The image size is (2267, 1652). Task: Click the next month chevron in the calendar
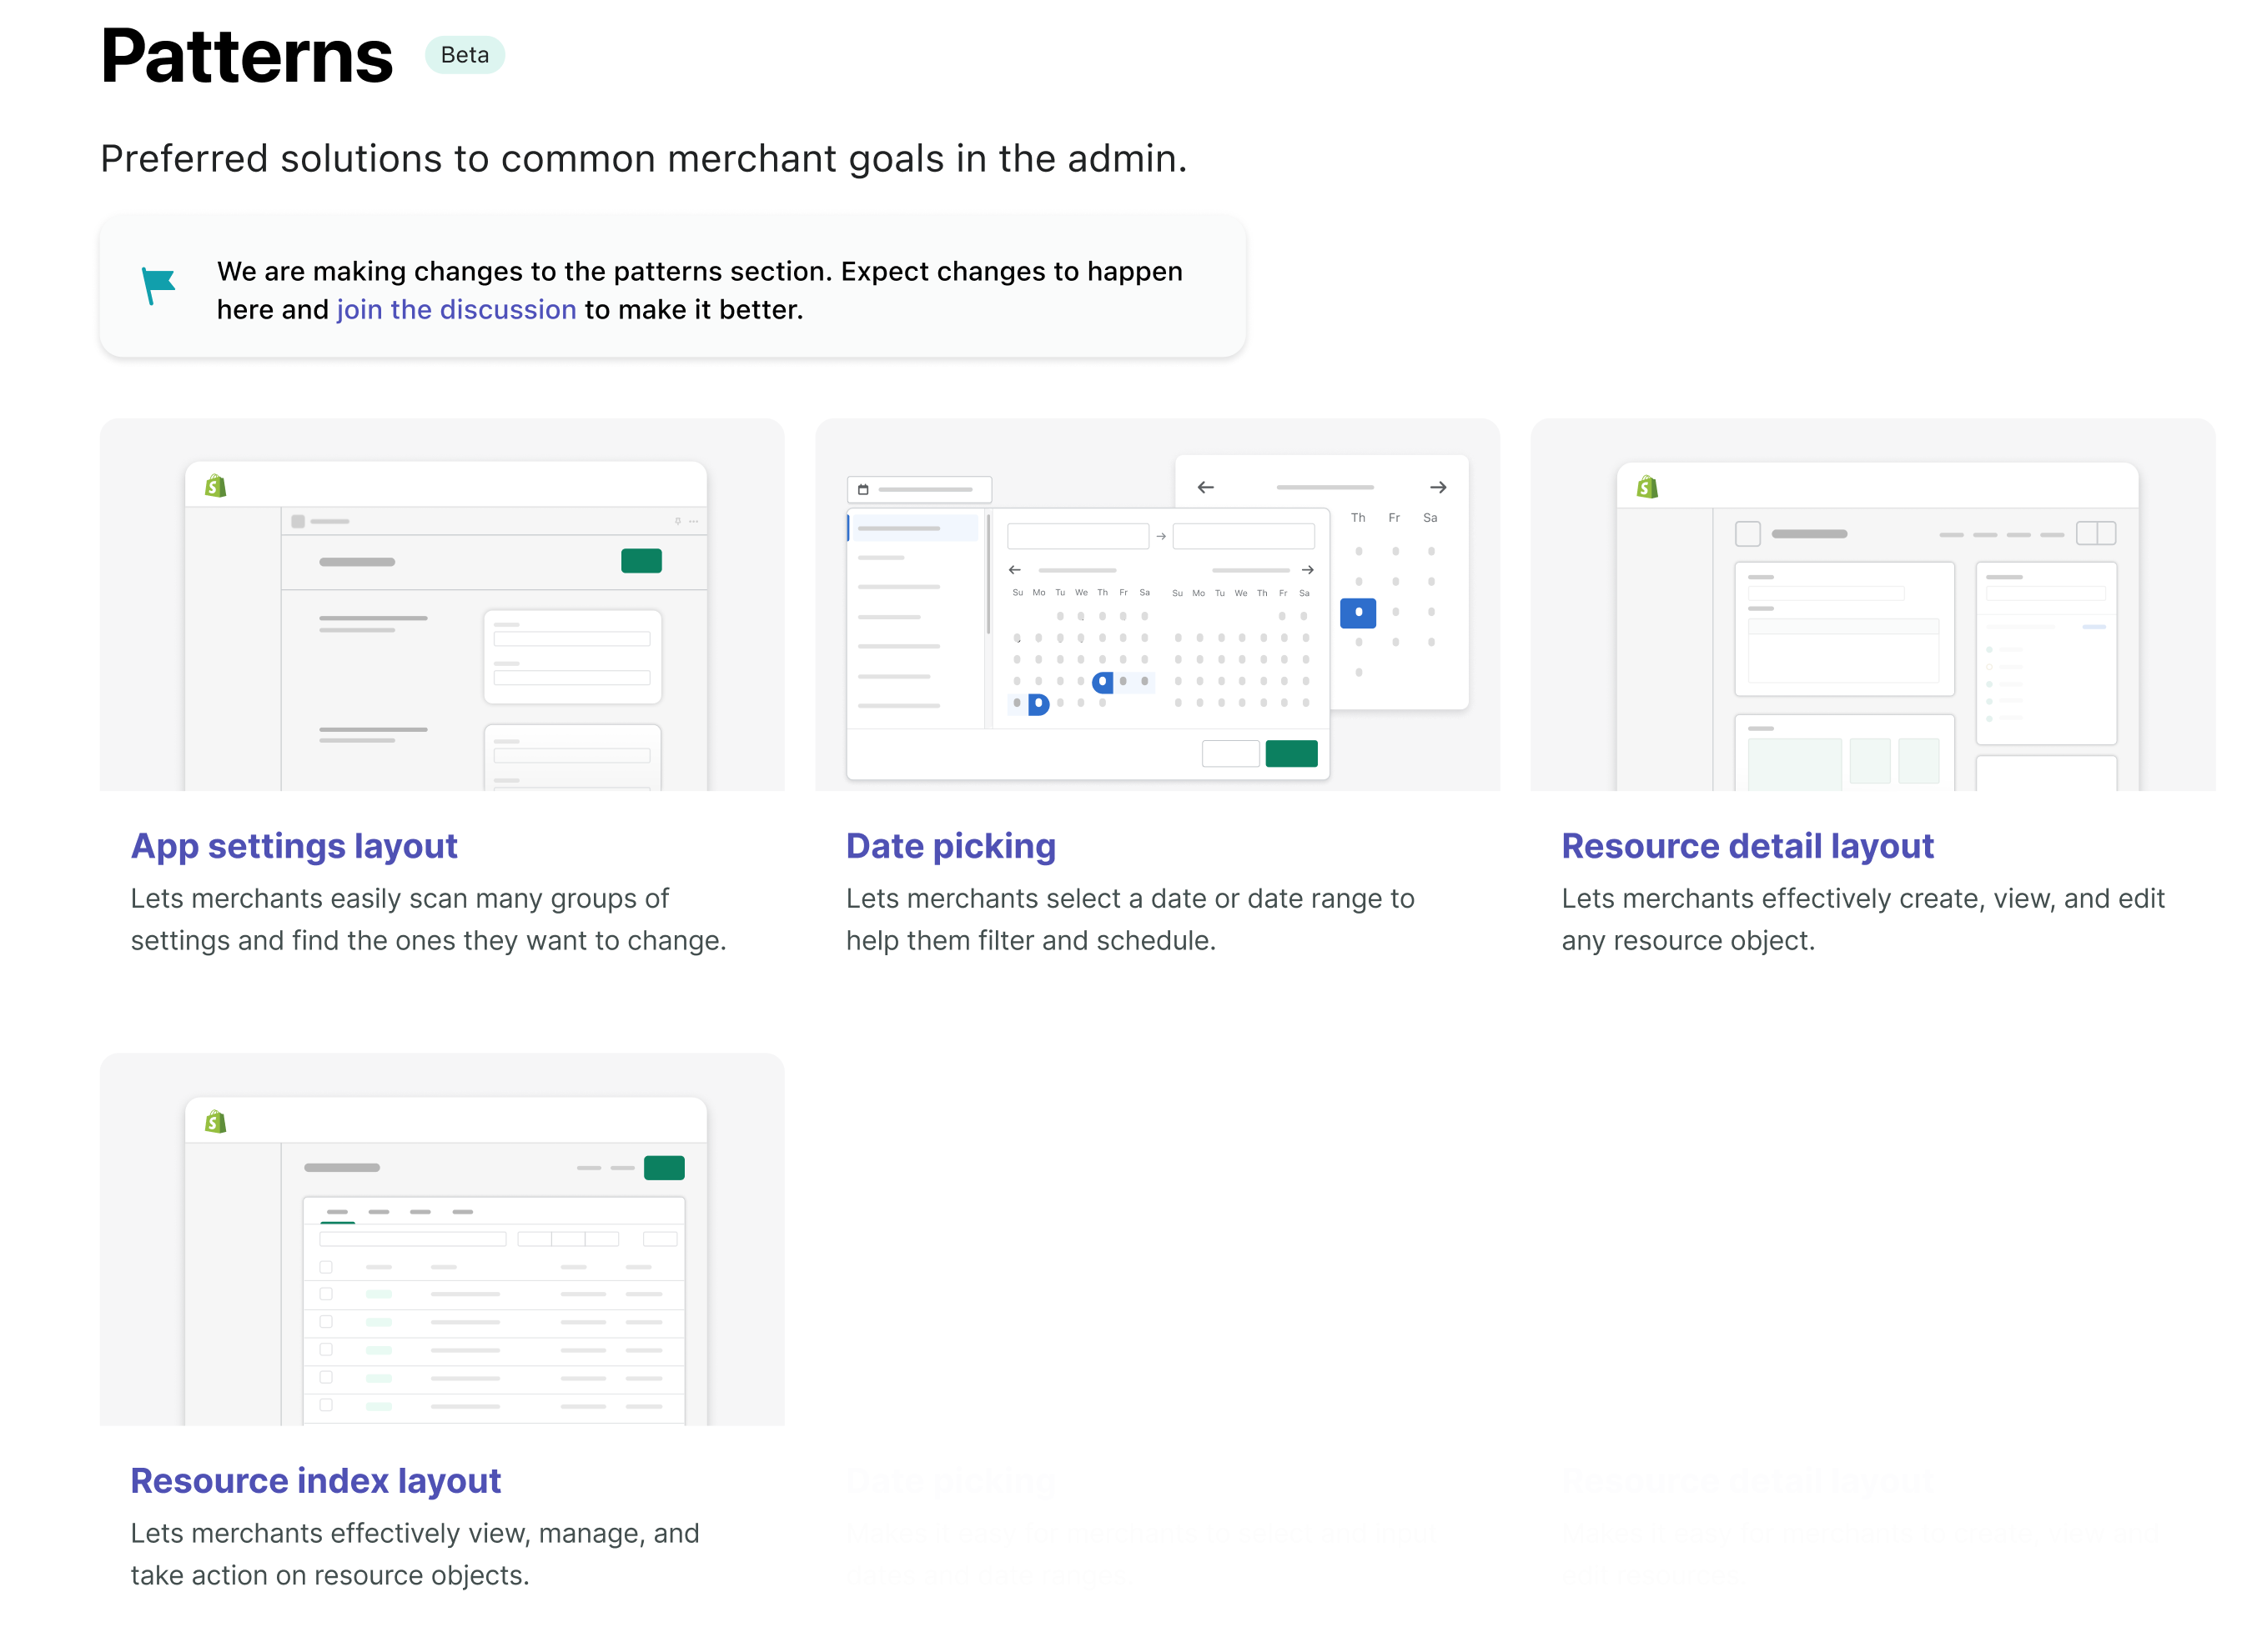1309,571
